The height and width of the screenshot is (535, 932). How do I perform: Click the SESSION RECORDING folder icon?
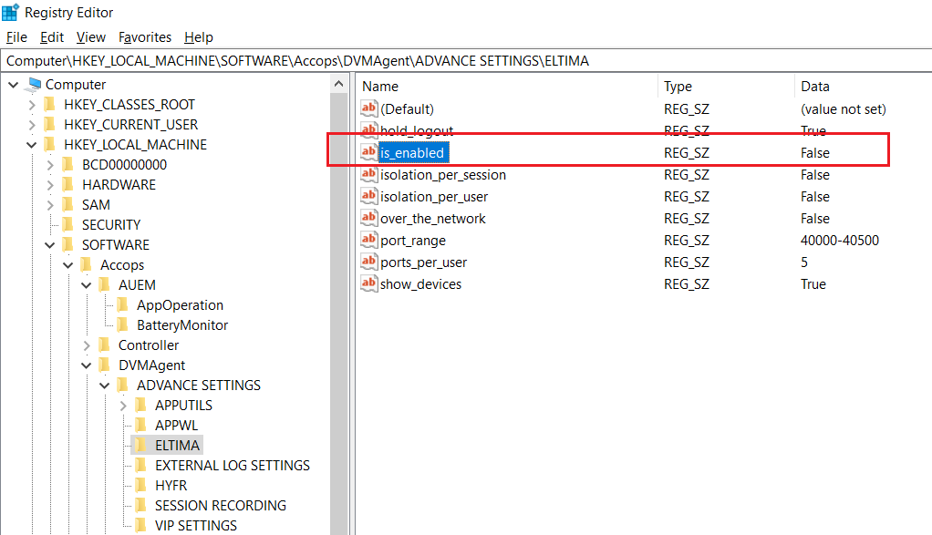(x=141, y=506)
